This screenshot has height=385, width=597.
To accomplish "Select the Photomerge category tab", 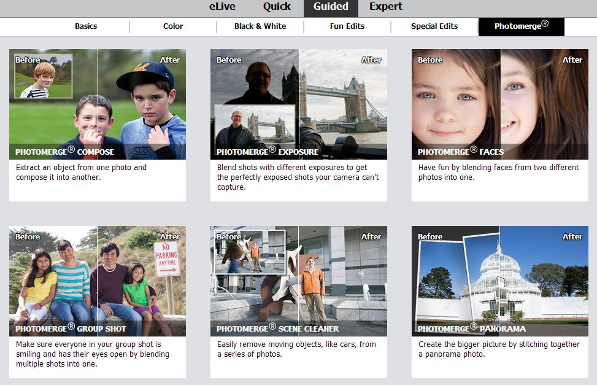I will pos(522,26).
